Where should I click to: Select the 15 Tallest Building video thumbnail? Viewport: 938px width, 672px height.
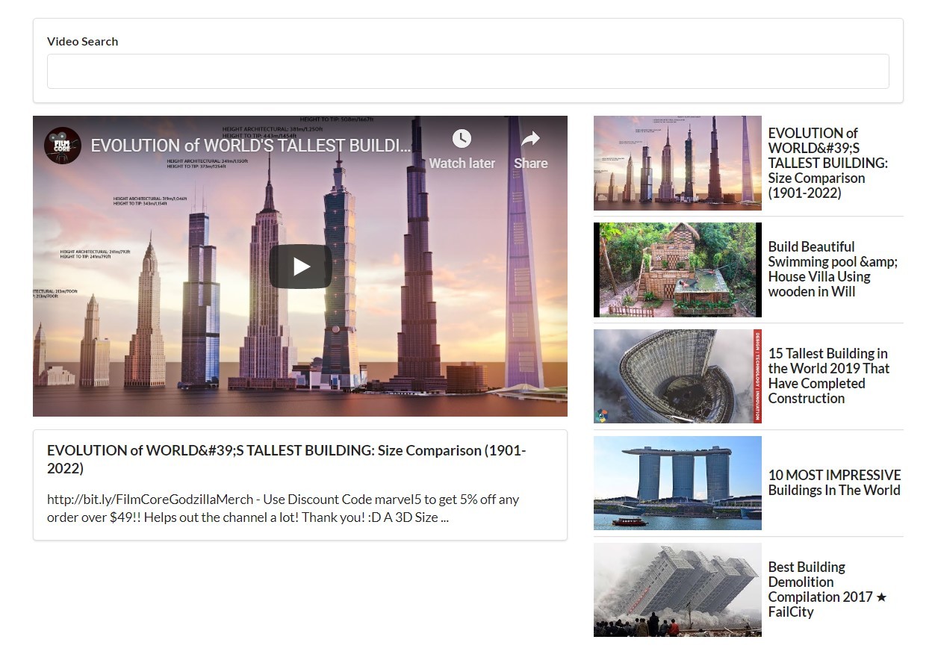click(677, 376)
